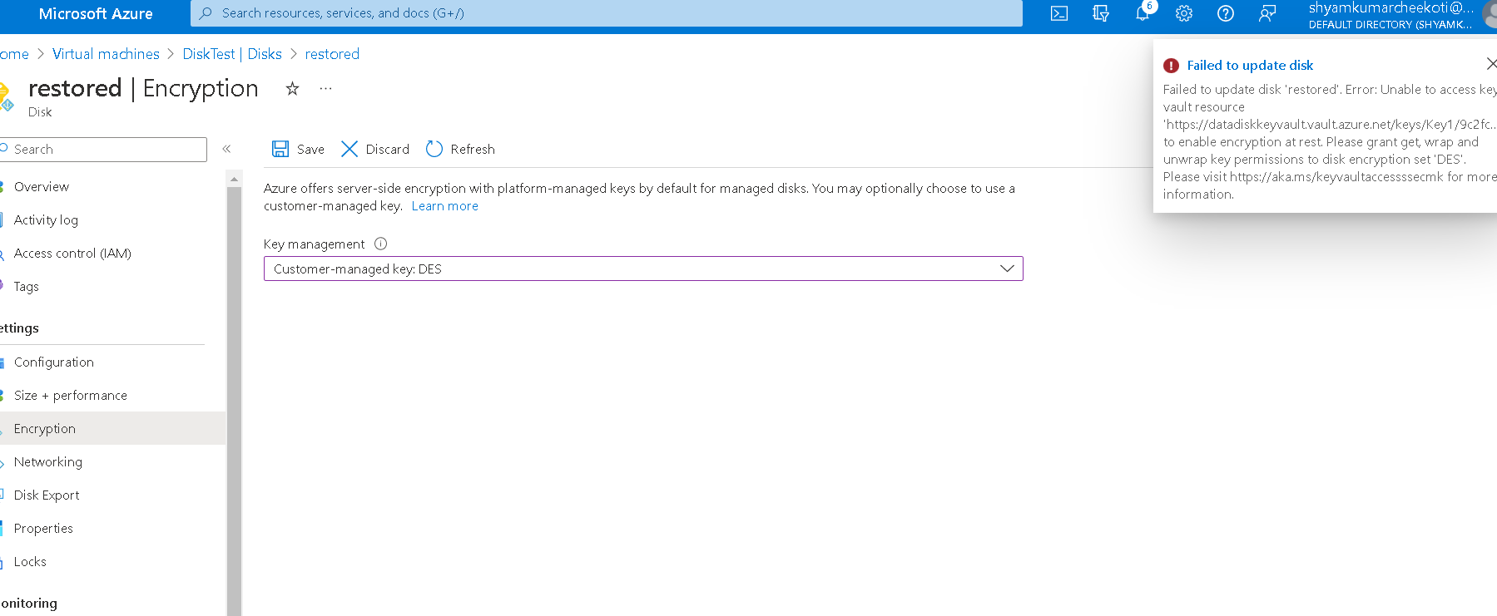Show the Key management info tooltip icon
The height and width of the screenshot is (616, 1497).
click(x=381, y=244)
